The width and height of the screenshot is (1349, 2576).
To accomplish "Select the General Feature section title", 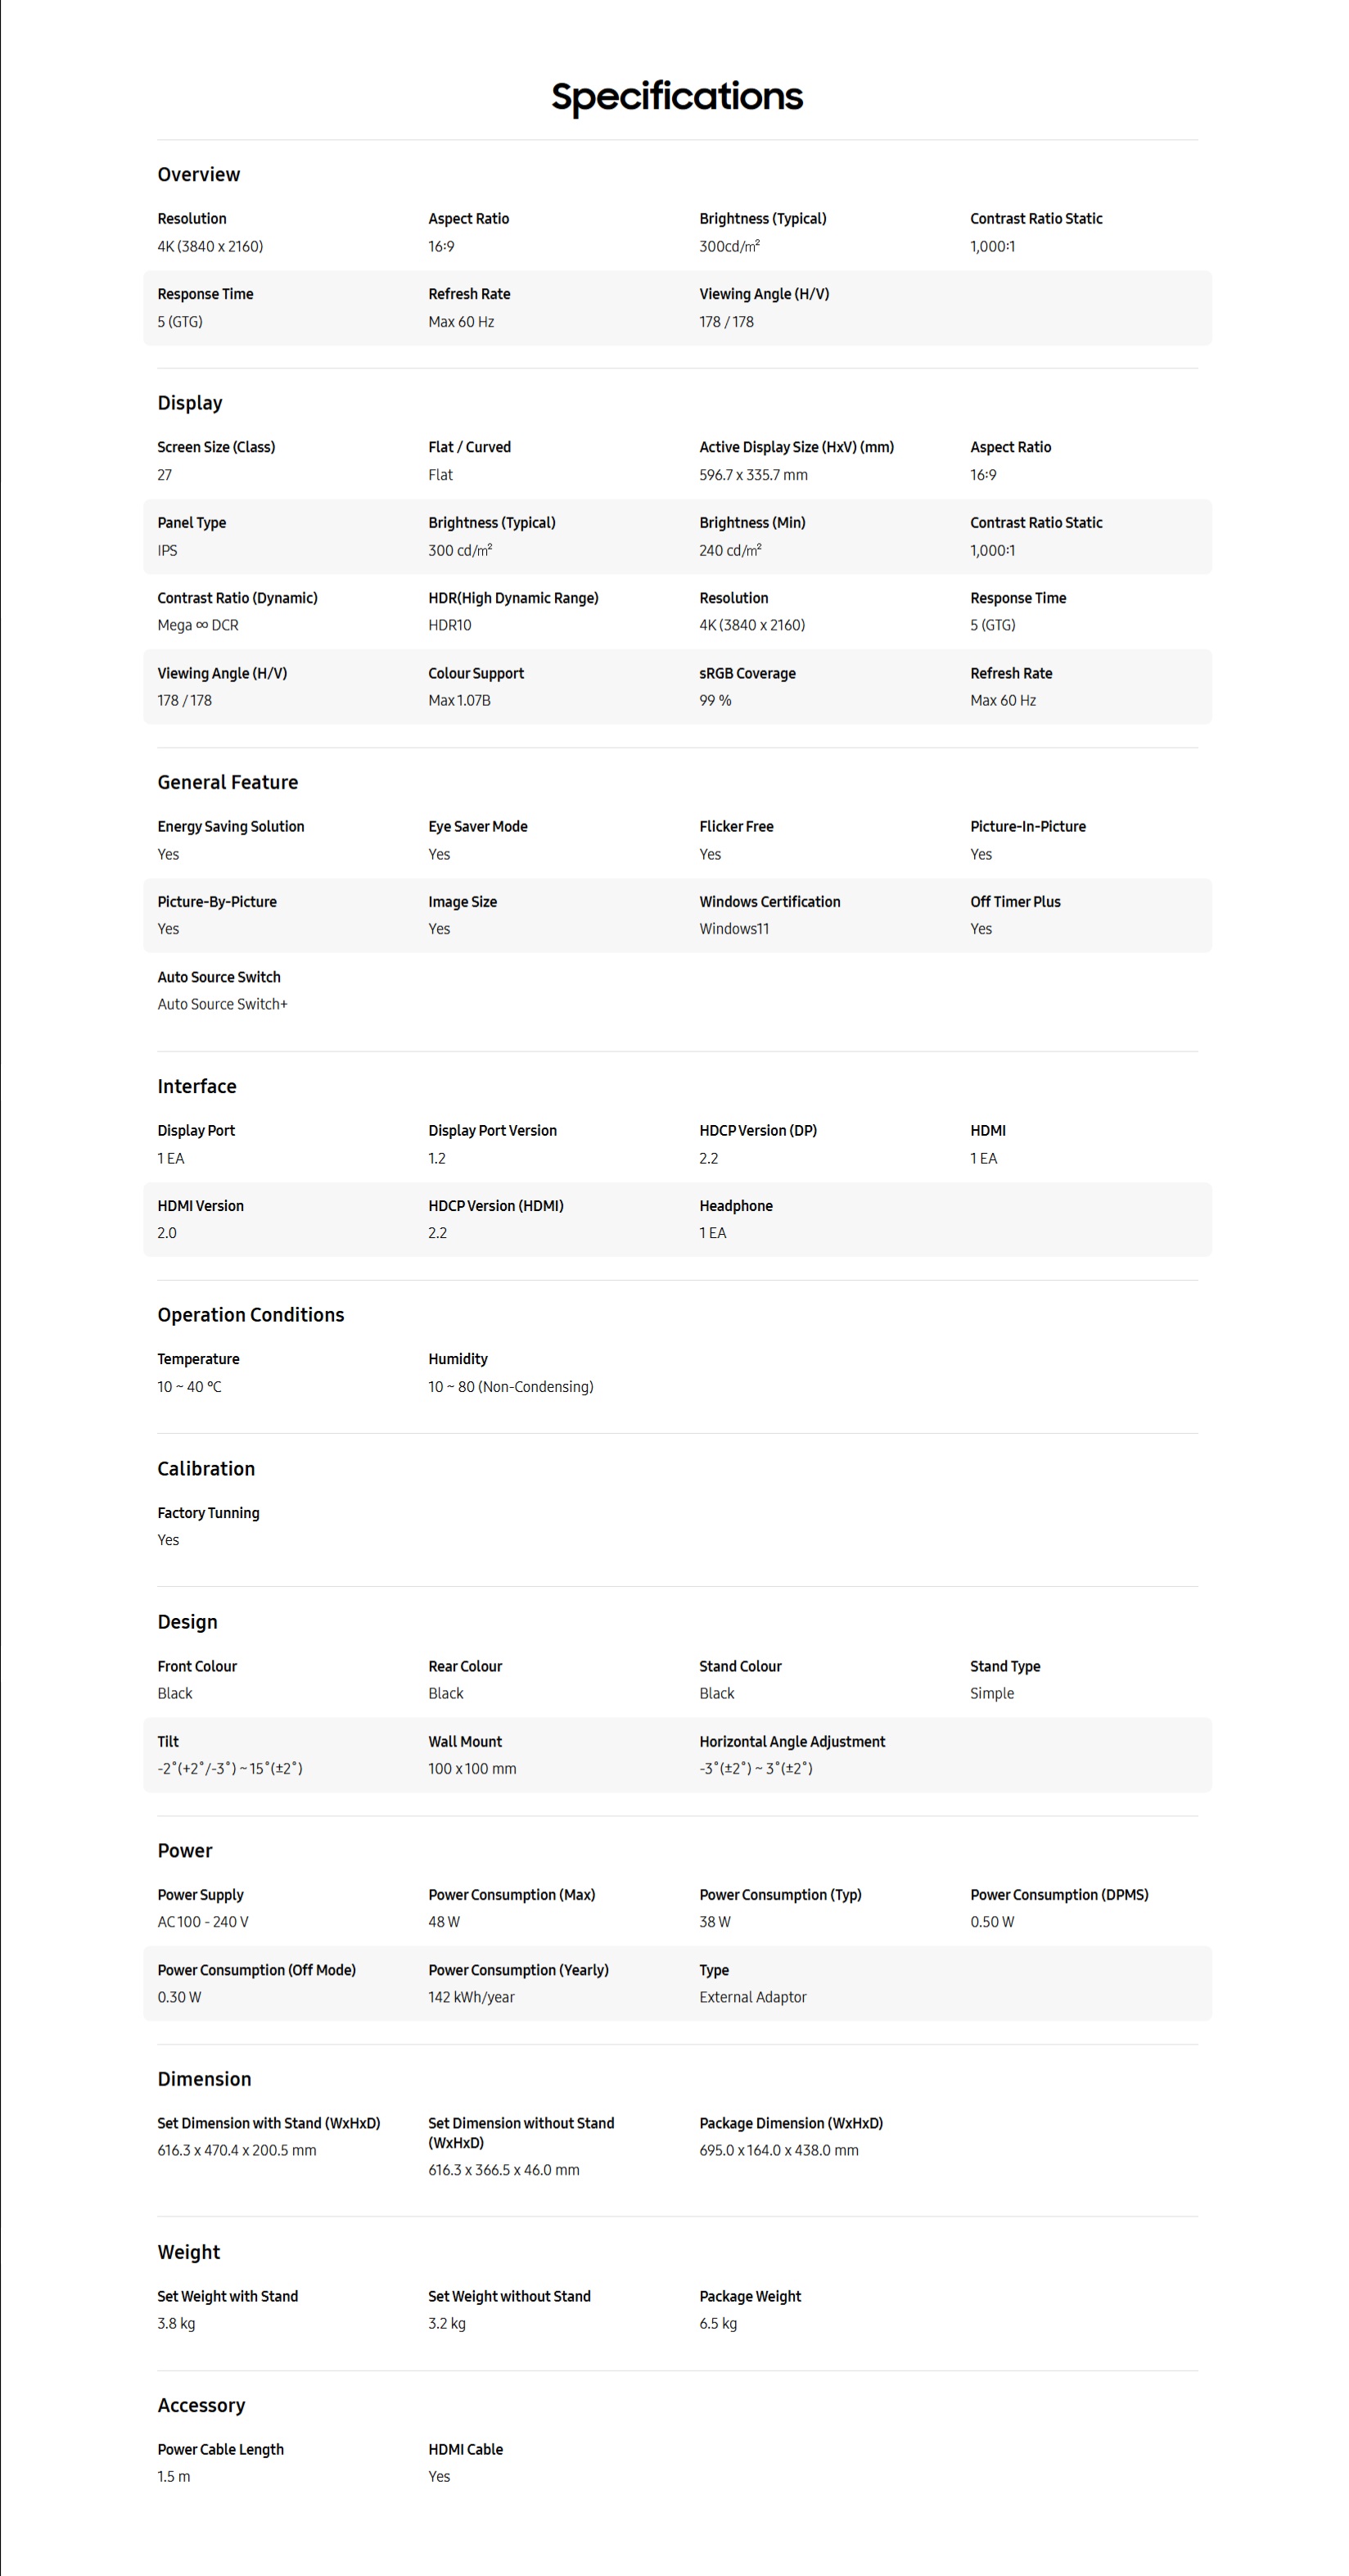I will pyautogui.click(x=227, y=782).
